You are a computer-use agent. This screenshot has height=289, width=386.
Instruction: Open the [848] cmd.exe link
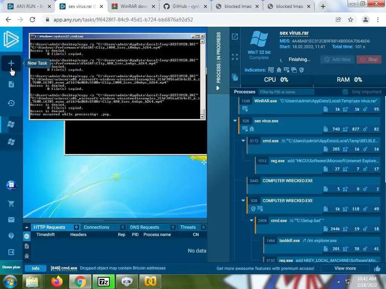point(64,268)
